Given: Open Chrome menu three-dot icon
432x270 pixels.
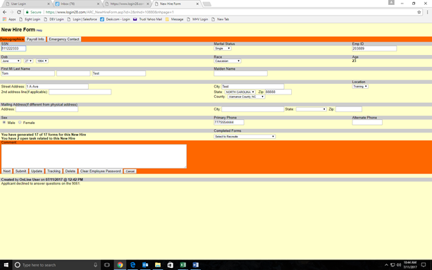Looking at the screenshot, I should point(428,12).
